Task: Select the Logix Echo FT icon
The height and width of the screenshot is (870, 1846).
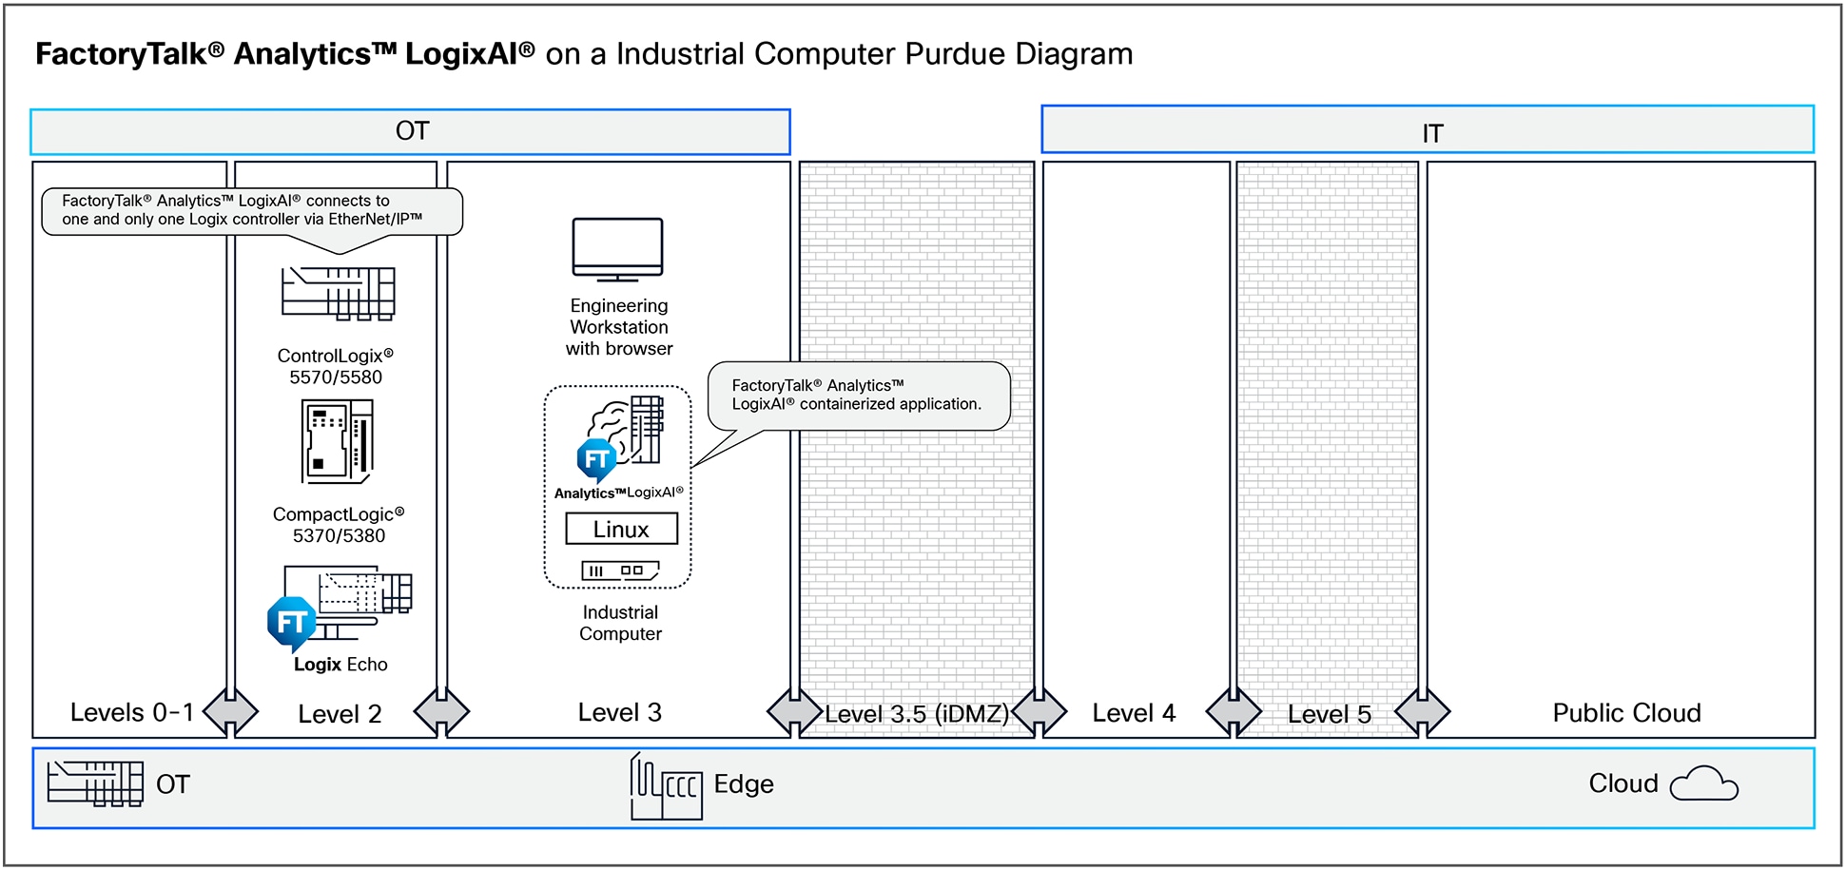Action: tap(292, 623)
